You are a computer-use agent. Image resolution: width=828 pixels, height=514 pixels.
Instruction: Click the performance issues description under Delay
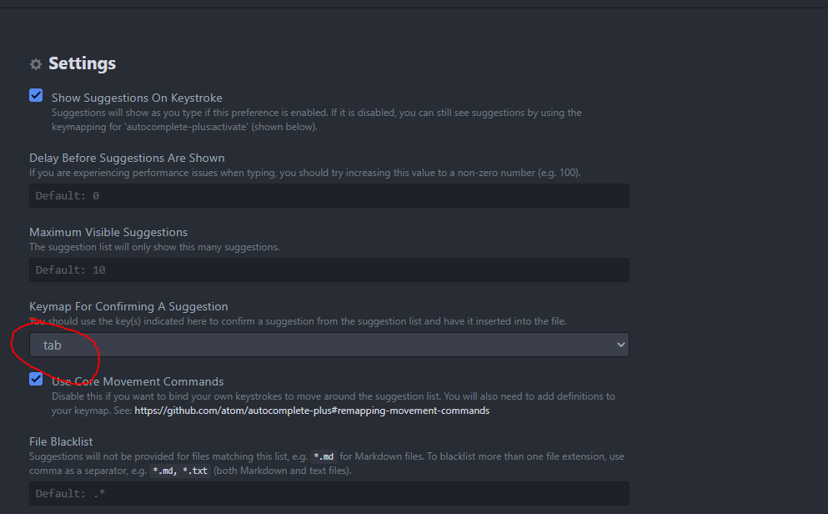point(304,173)
